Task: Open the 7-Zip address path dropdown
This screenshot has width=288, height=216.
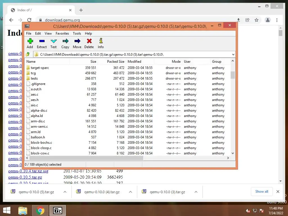Action: (x=233, y=55)
